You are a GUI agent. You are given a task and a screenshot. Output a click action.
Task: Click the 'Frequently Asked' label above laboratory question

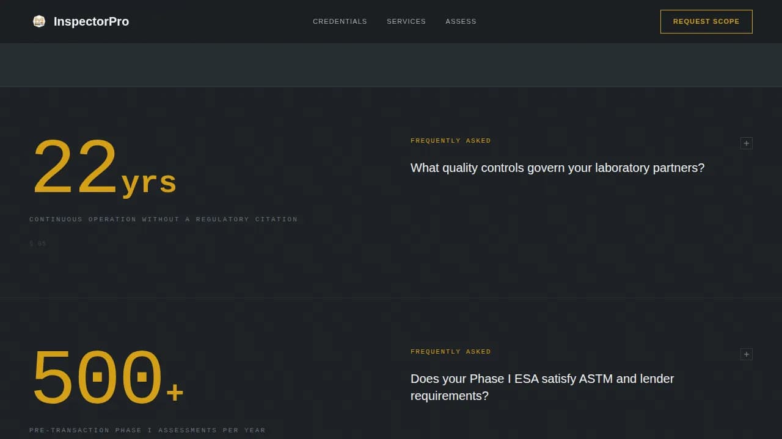[451, 141]
